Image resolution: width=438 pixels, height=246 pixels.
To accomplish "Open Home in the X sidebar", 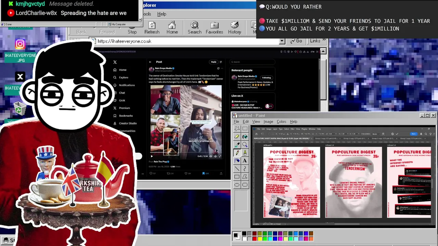I will pyautogui.click(x=120, y=70).
